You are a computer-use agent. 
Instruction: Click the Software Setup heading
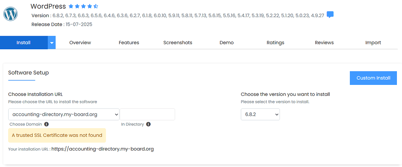(28, 73)
